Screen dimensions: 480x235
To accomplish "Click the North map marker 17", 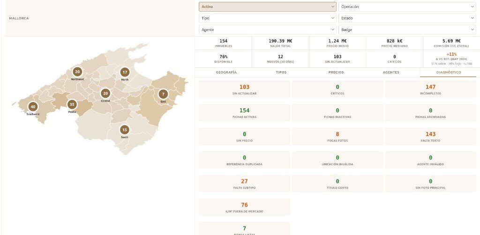I will [125, 73].
